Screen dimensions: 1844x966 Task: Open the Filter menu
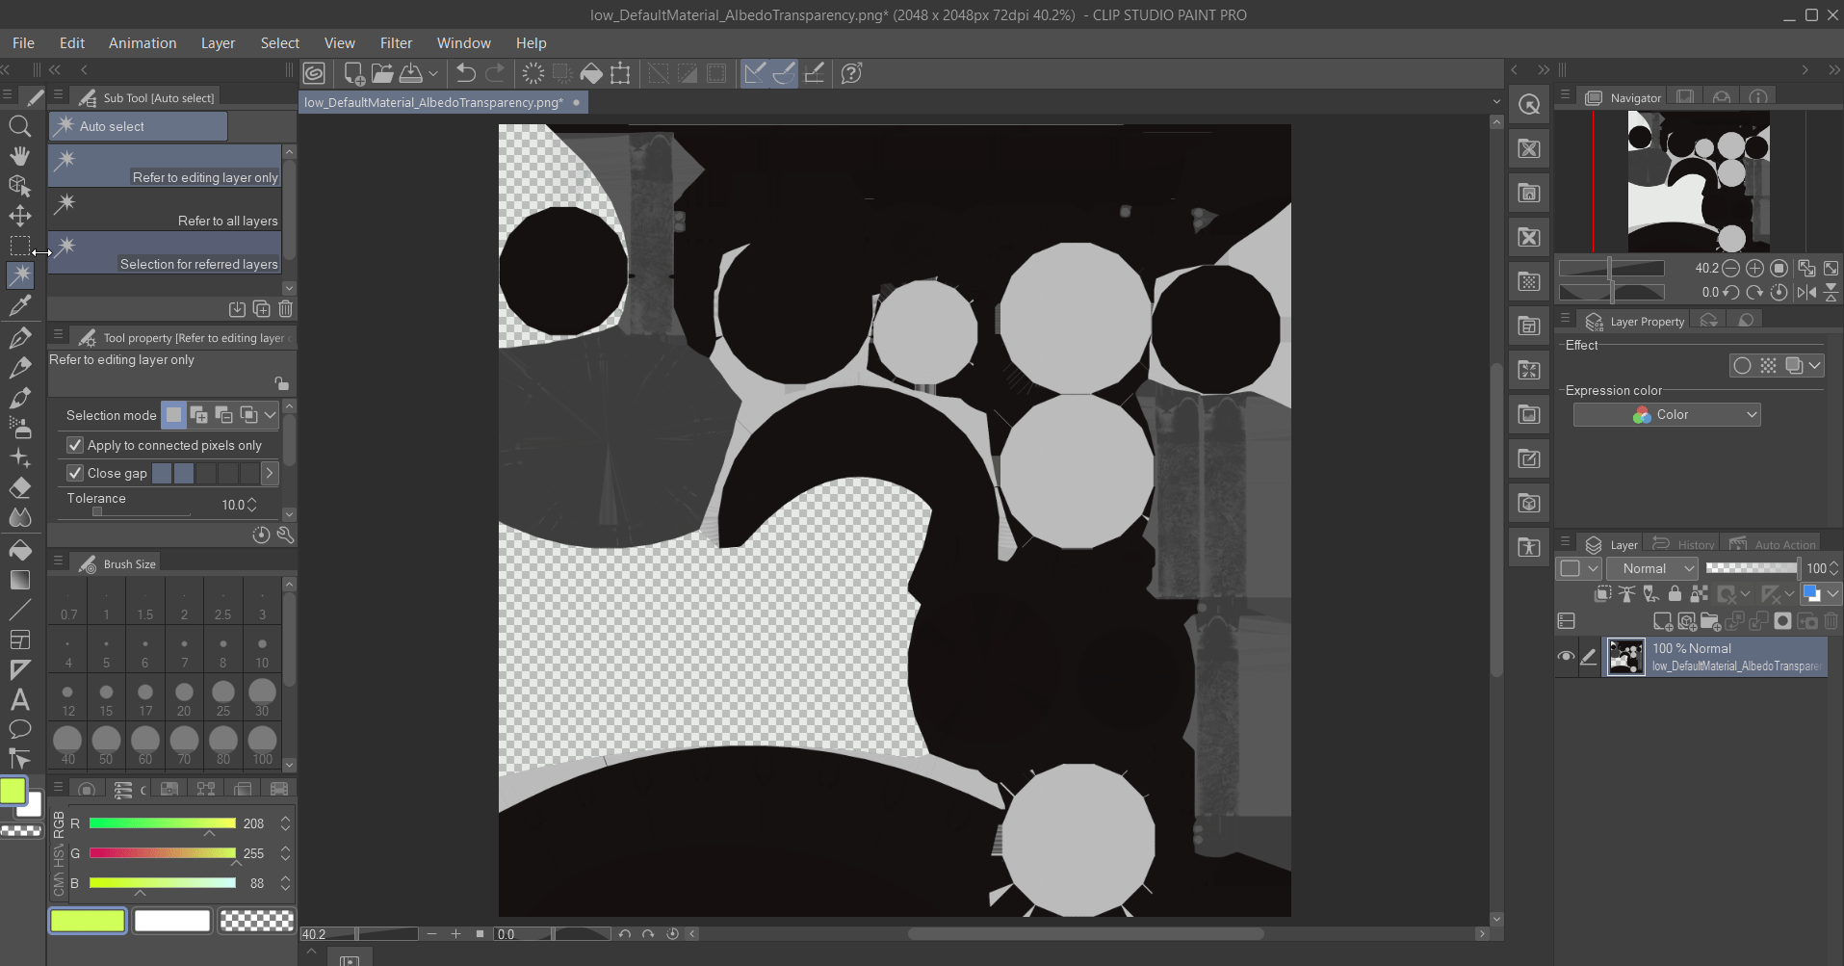coord(396,43)
